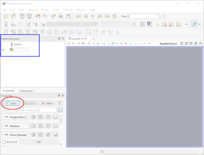Image resolution: width=204 pixels, height=155 pixels.
Task: Click the Apply button
Action: pos(11,103)
